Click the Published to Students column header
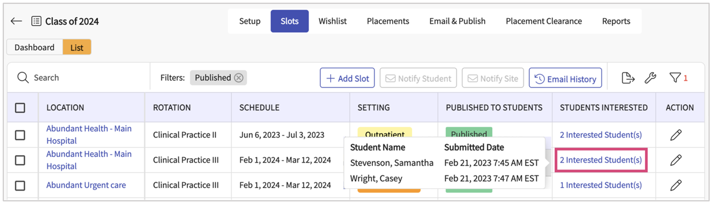The height and width of the screenshot is (205, 713). [494, 108]
